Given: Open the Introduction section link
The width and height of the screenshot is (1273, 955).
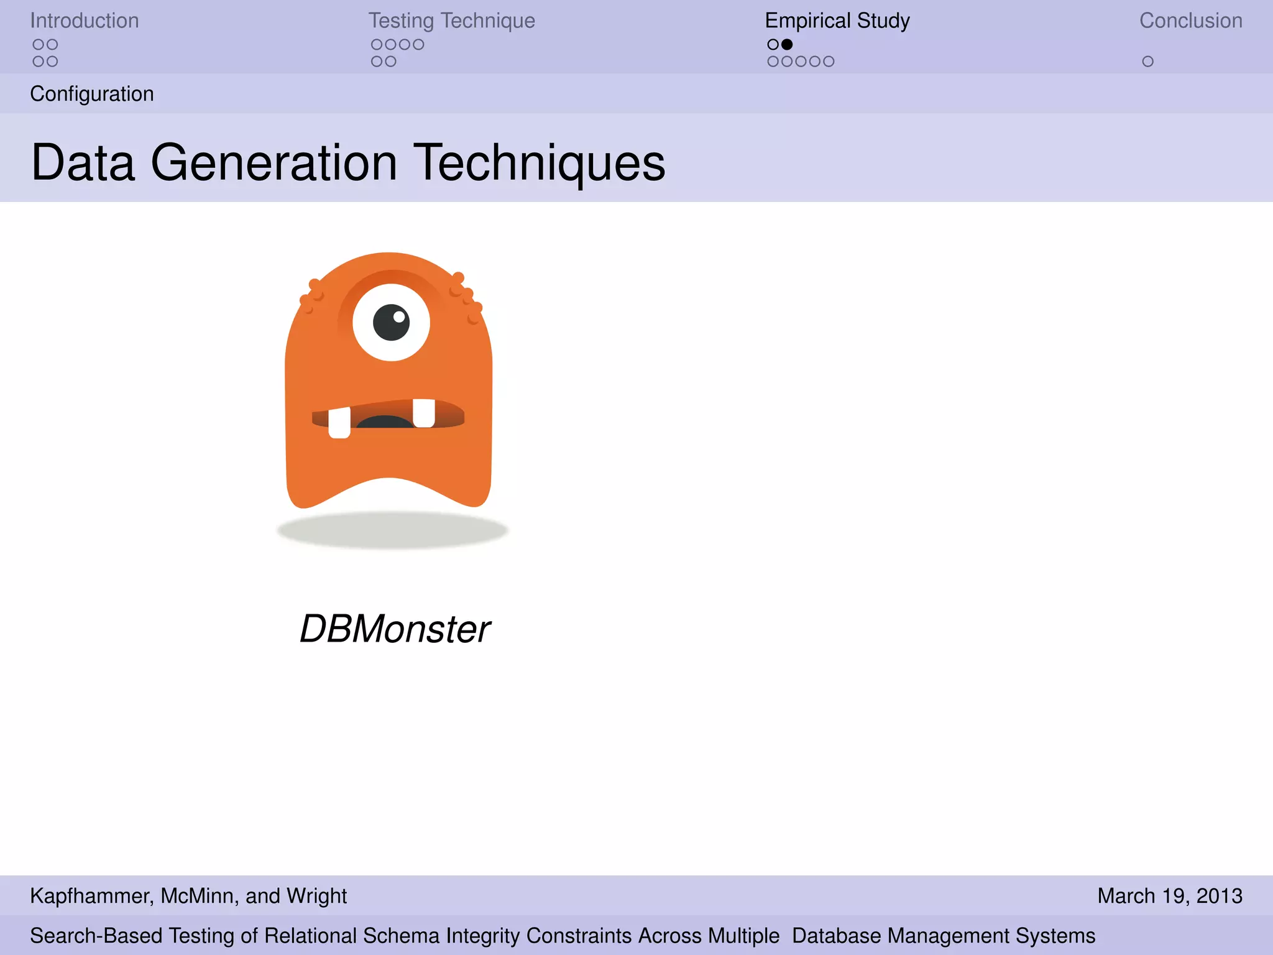Looking at the screenshot, I should [x=85, y=21].
